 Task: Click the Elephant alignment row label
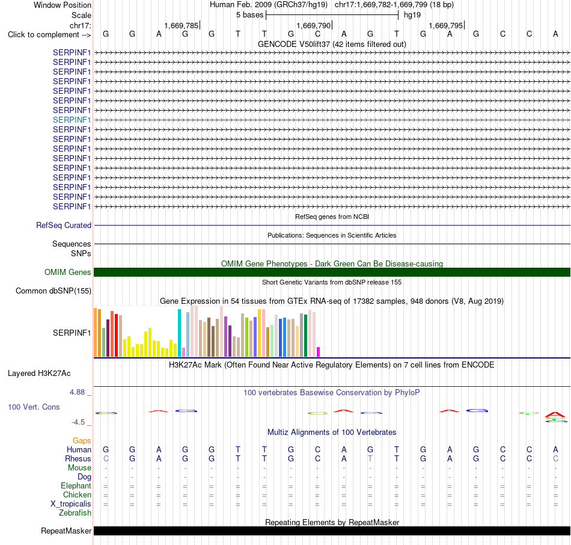click(x=76, y=486)
